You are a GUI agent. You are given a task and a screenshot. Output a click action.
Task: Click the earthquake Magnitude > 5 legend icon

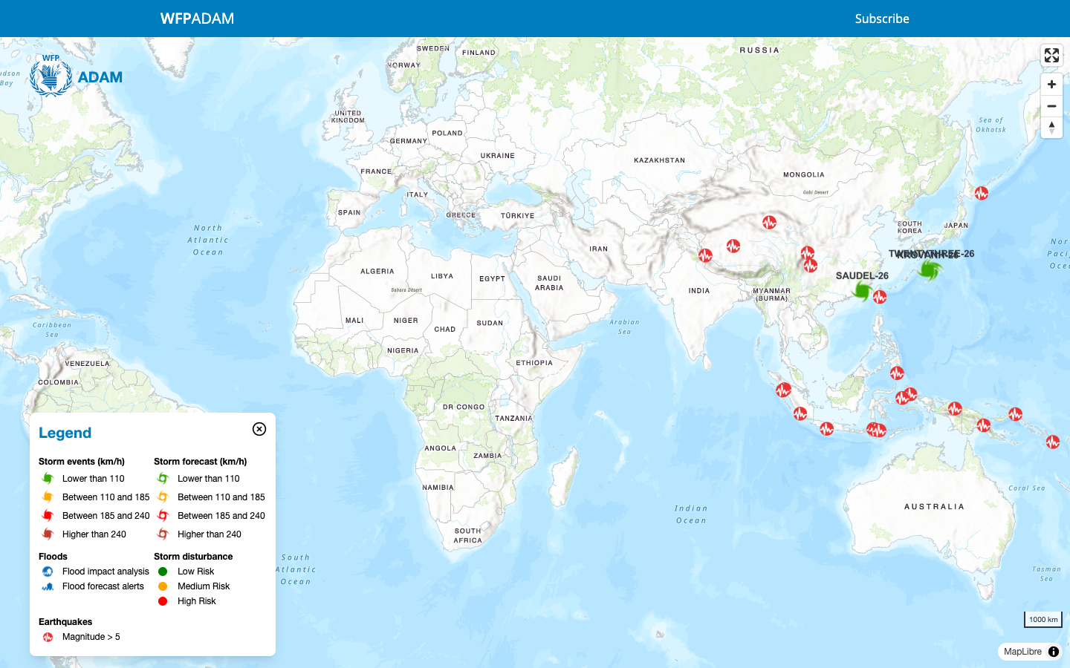[48, 637]
